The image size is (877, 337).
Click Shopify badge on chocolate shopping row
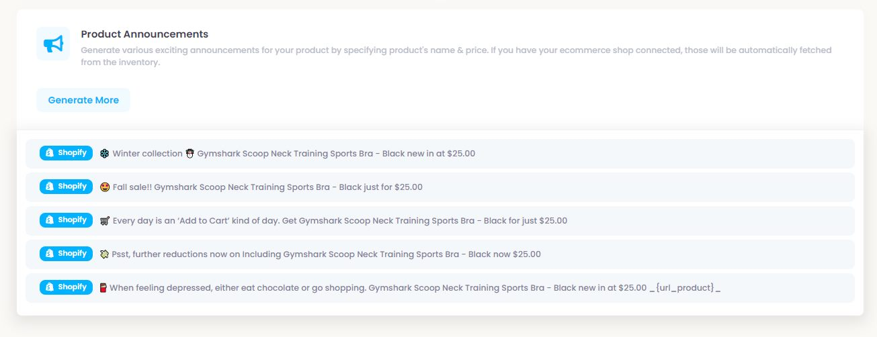pos(66,287)
